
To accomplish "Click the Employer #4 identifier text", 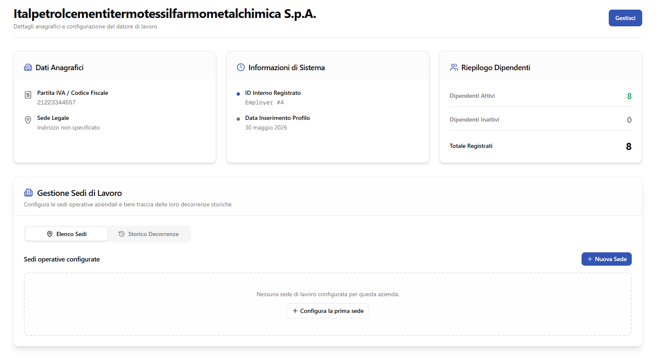I will tap(264, 102).
